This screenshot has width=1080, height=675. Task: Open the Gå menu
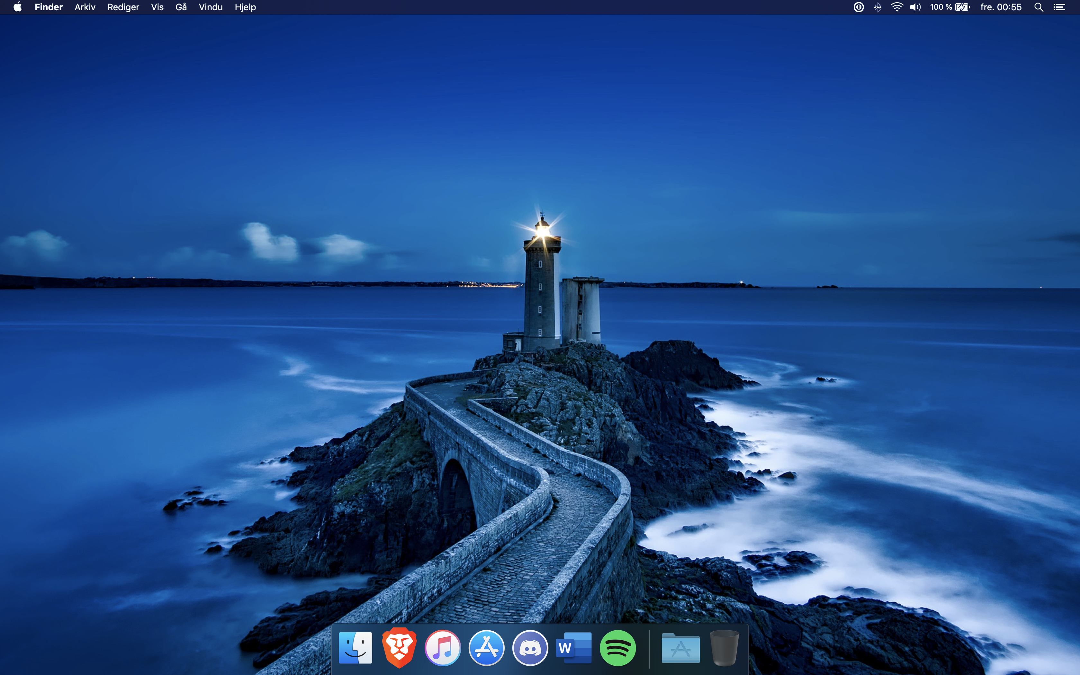pos(181,7)
